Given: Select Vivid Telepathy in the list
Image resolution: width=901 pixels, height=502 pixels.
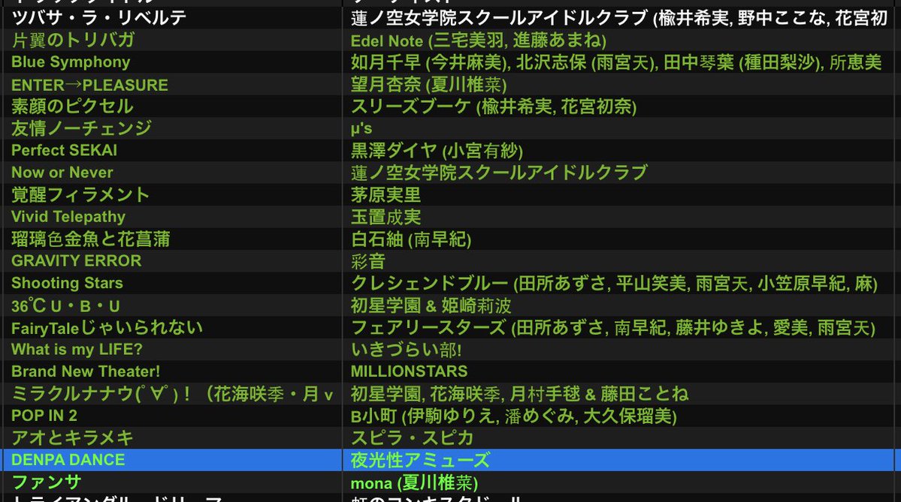Looking at the screenshot, I should [x=68, y=217].
